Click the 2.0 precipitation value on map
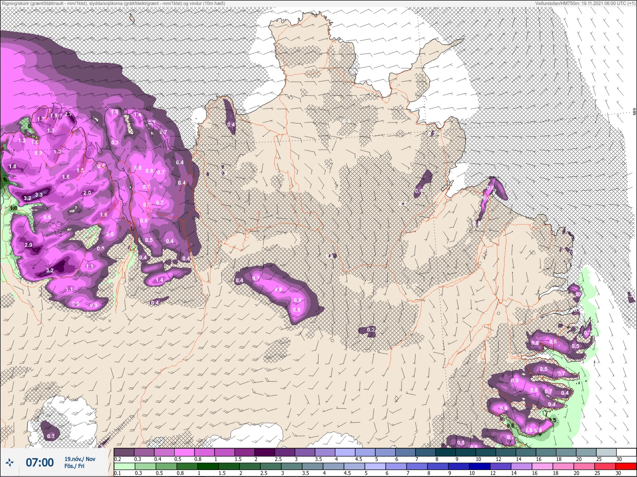 87,193
